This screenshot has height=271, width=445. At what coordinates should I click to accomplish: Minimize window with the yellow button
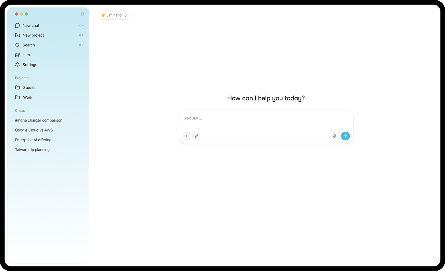click(x=21, y=14)
